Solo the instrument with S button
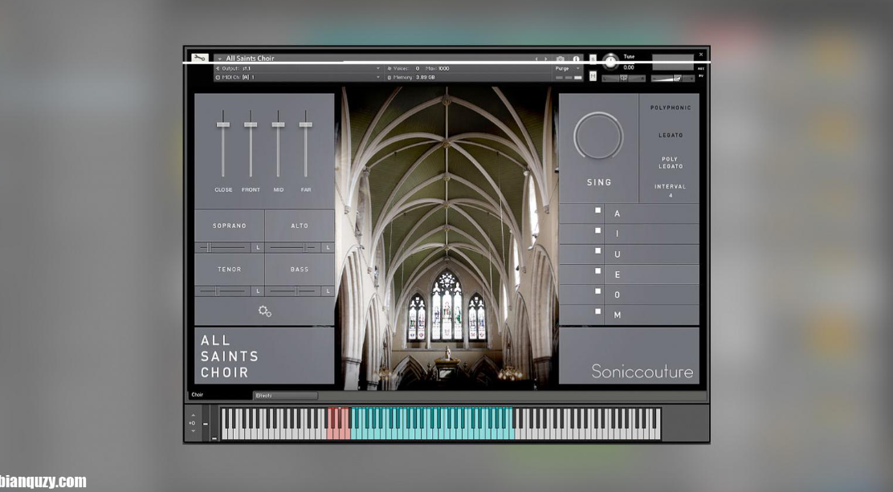893x492 pixels. point(593,59)
